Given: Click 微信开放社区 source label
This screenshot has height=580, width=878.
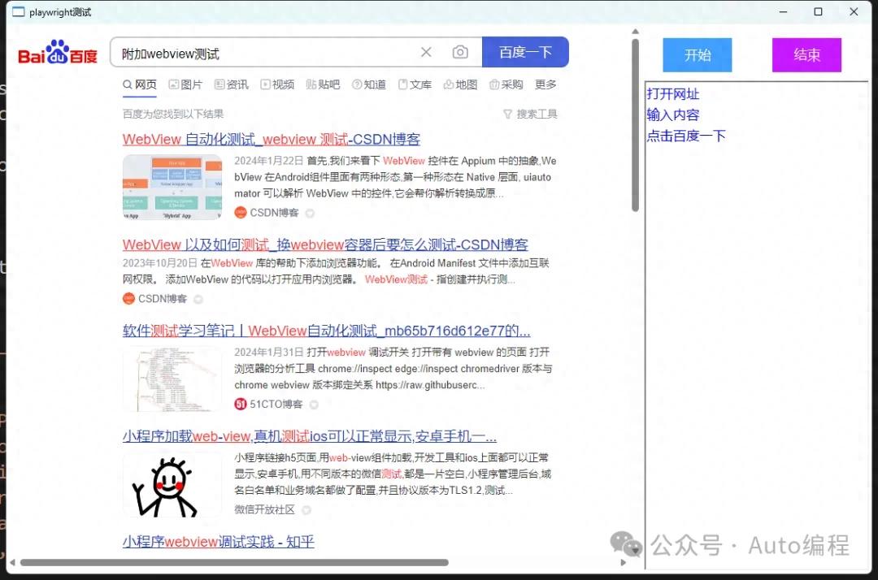Looking at the screenshot, I should point(264,509).
